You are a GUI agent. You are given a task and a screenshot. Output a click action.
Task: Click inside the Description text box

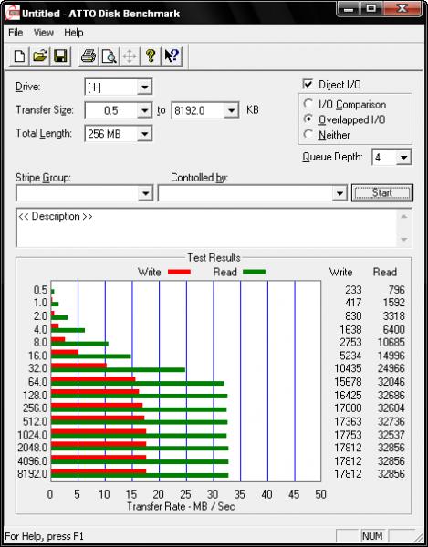206,228
